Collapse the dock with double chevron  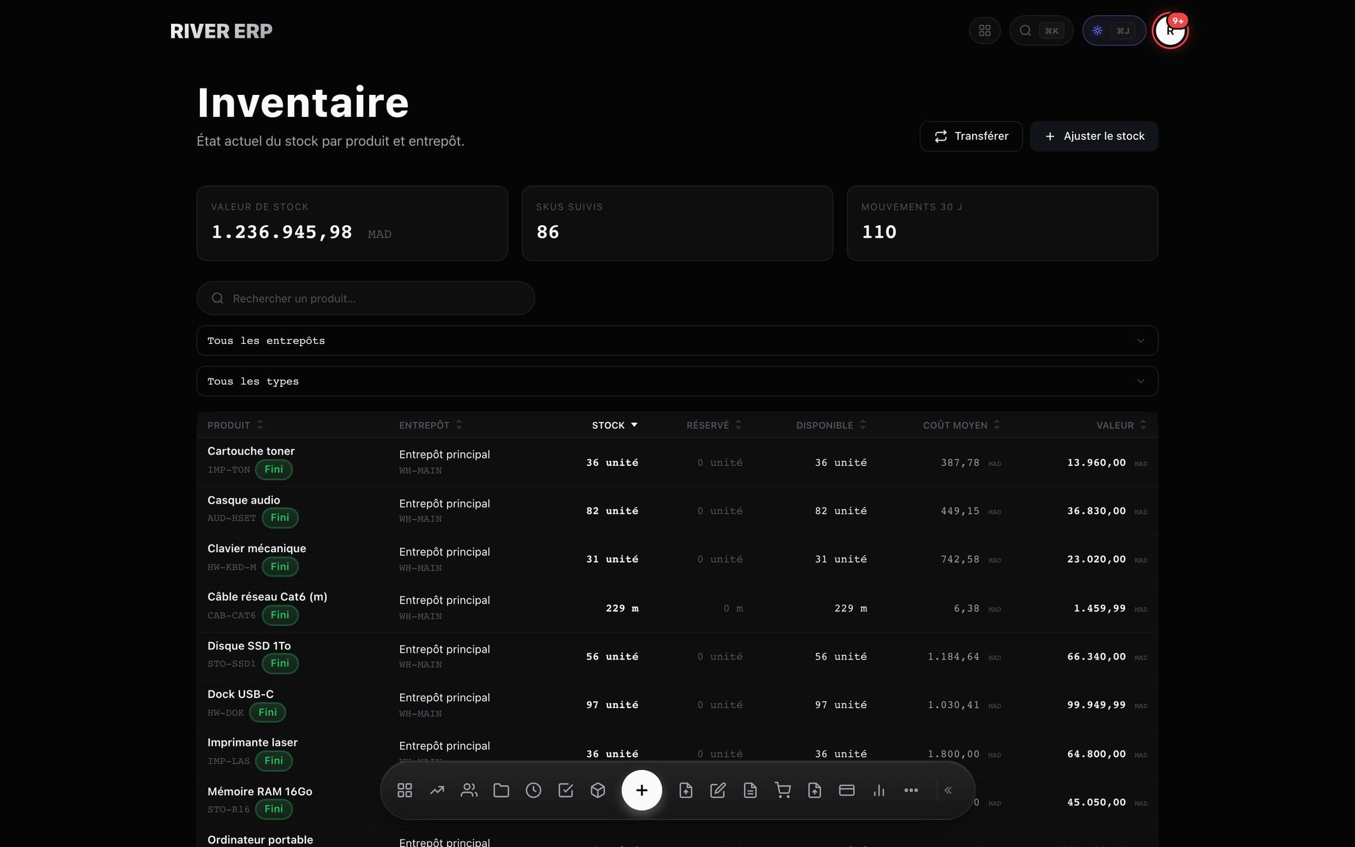[948, 790]
